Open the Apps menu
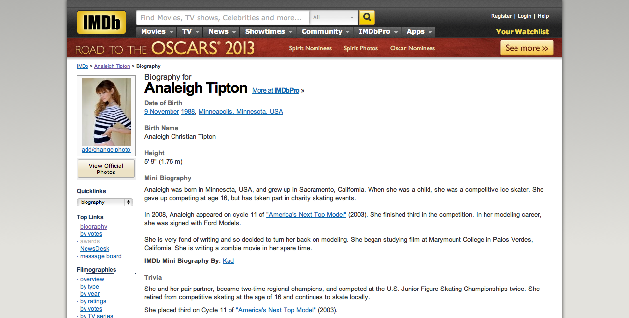 point(419,32)
